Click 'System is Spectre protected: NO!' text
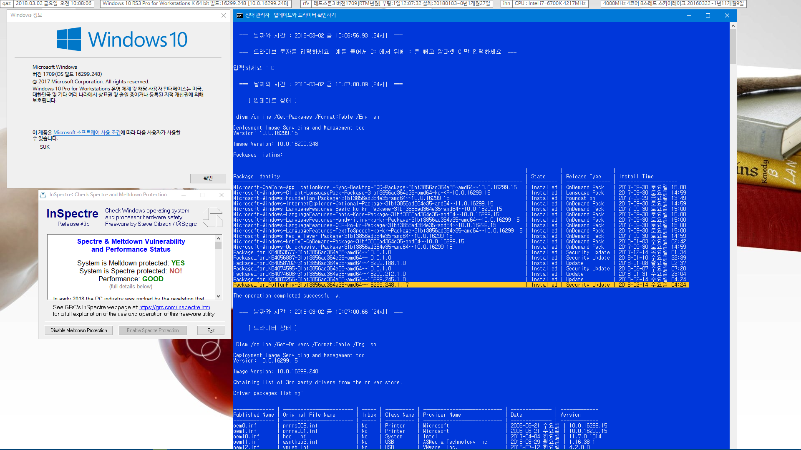The image size is (801, 450). click(x=131, y=271)
